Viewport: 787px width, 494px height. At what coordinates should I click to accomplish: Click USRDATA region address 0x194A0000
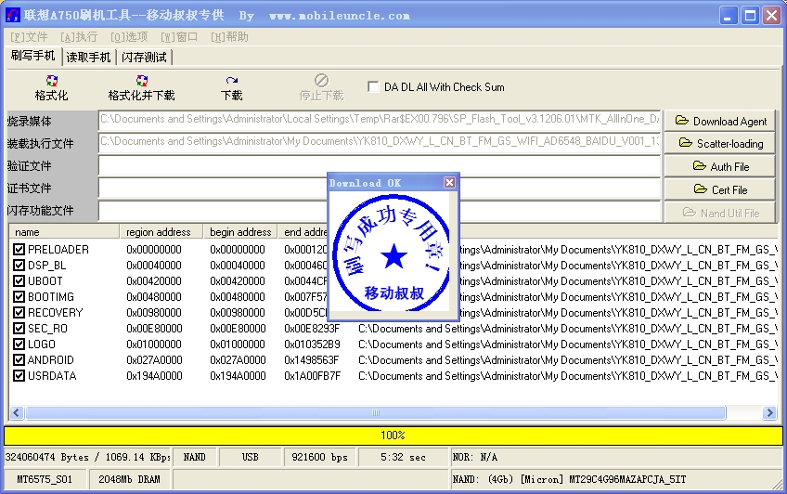tap(154, 376)
